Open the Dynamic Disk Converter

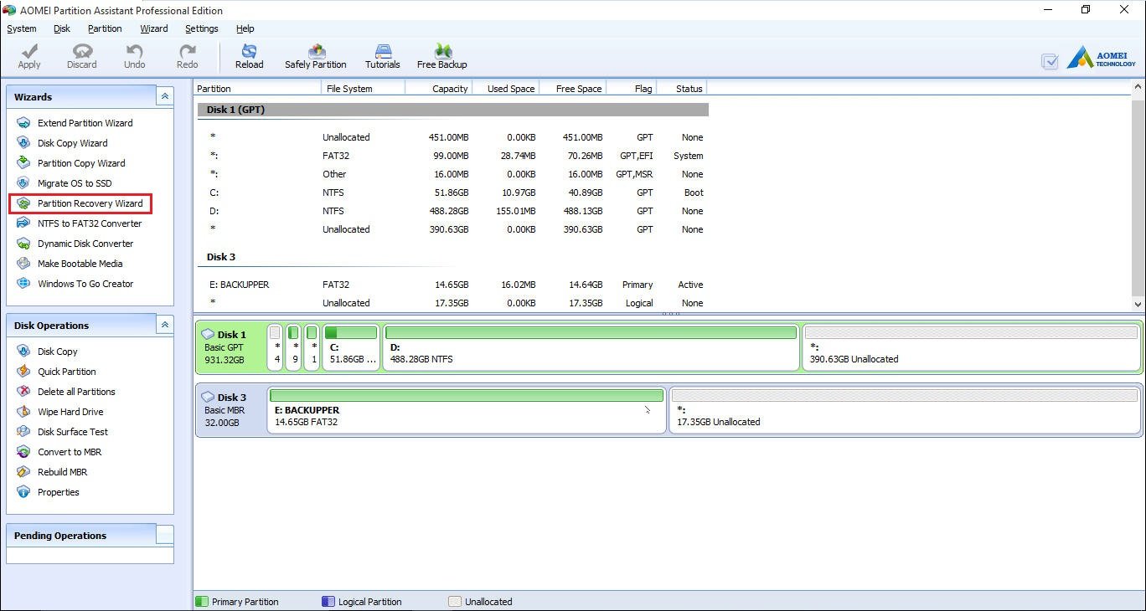(75, 244)
